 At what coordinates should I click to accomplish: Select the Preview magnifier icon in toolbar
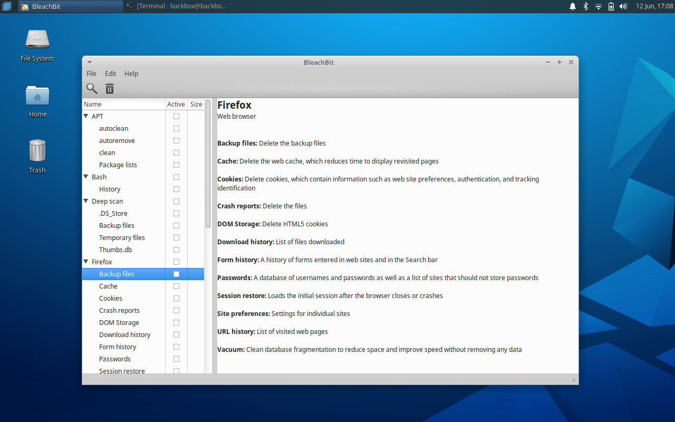pyautogui.click(x=92, y=88)
